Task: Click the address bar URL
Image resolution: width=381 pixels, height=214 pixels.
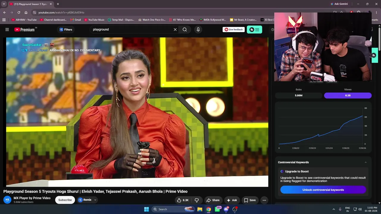Action: [x=61, y=12]
